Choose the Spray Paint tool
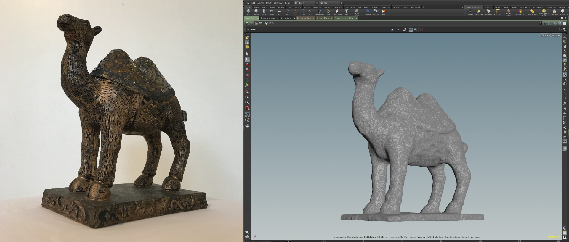Image resolution: width=569 pixels, height=242 pixels. coord(337,12)
